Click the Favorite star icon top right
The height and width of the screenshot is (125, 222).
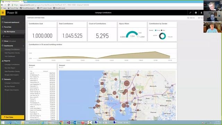pos(199,18)
